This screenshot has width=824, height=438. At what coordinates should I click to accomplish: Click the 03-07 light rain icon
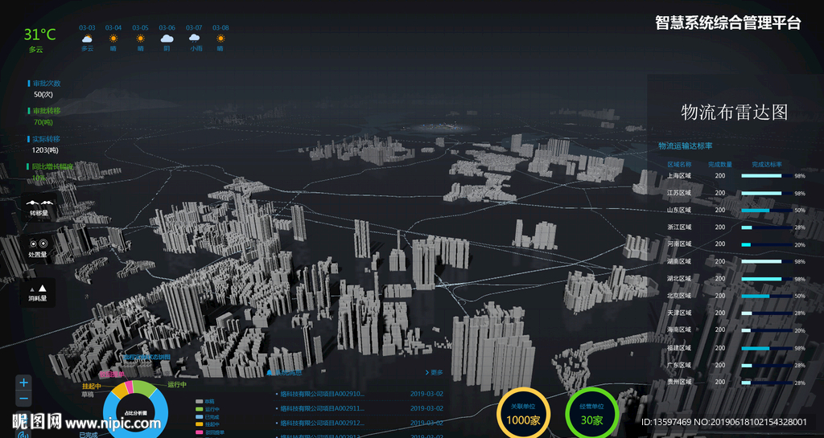[x=194, y=39]
